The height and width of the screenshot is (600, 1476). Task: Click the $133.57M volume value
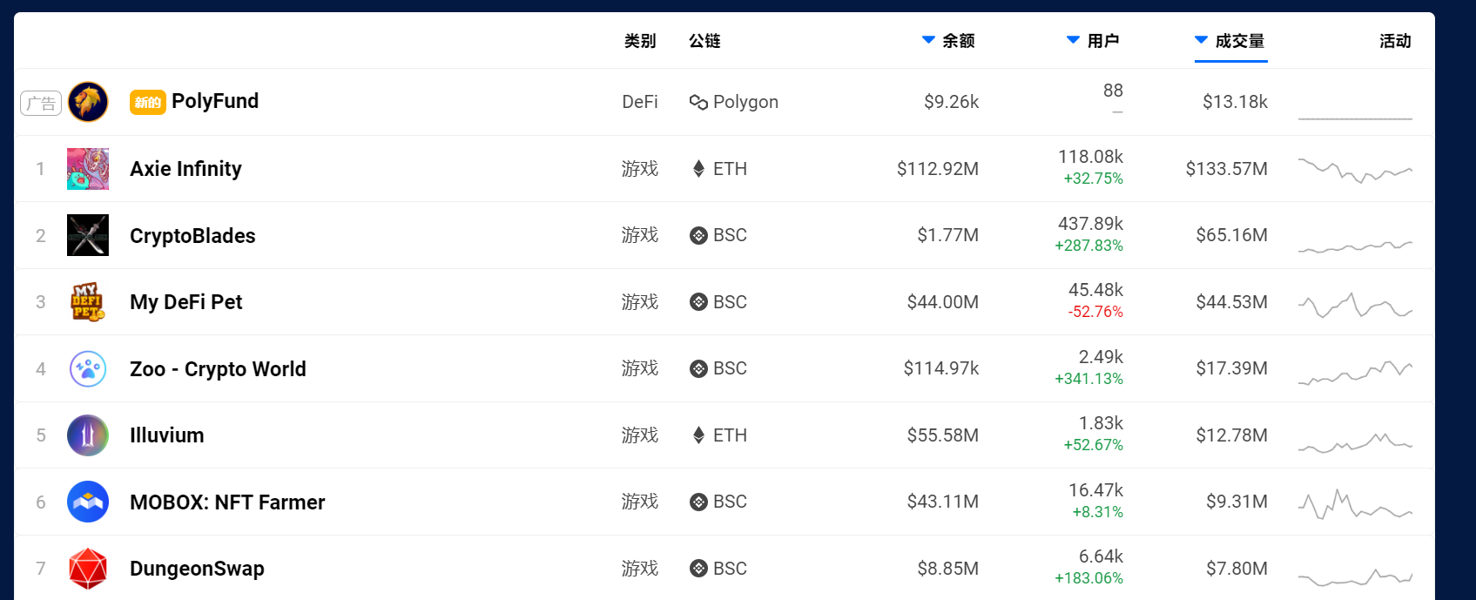click(1226, 169)
